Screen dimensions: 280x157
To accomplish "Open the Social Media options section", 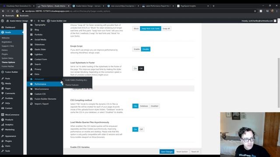I will [40, 40].
